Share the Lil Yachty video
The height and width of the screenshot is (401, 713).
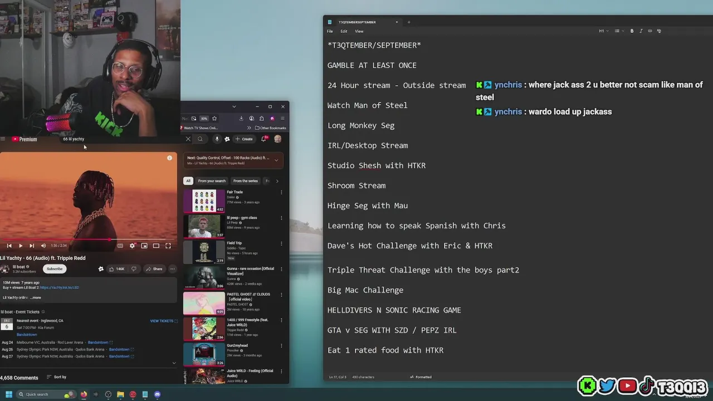point(154,269)
